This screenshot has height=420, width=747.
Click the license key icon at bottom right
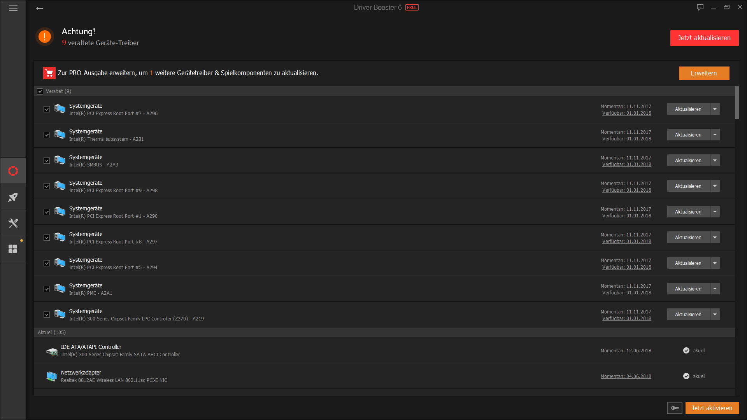[x=675, y=408]
